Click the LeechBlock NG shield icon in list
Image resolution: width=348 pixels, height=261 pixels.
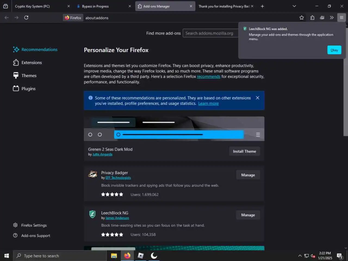click(x=92, y=214)
